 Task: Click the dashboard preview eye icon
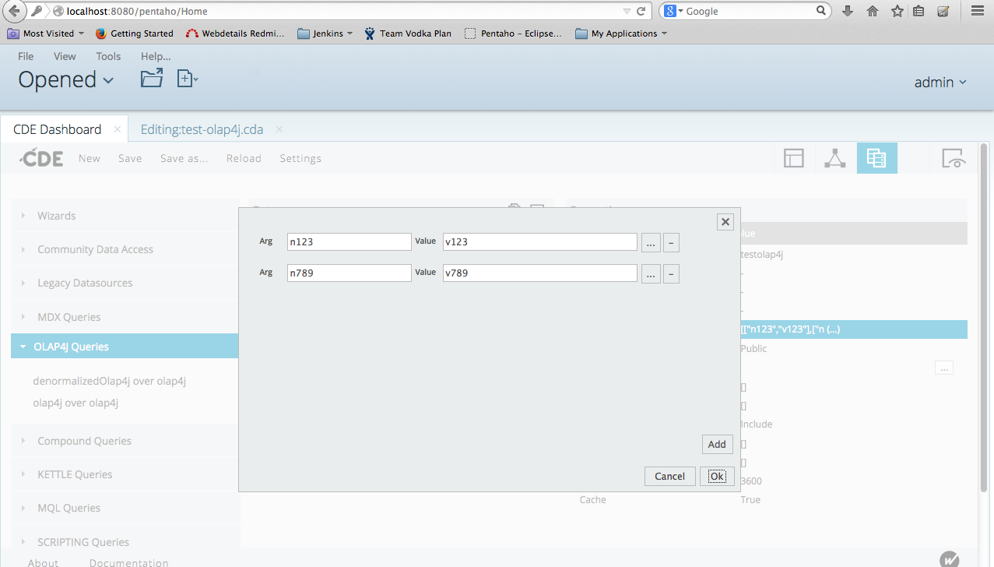coord(954,158)
